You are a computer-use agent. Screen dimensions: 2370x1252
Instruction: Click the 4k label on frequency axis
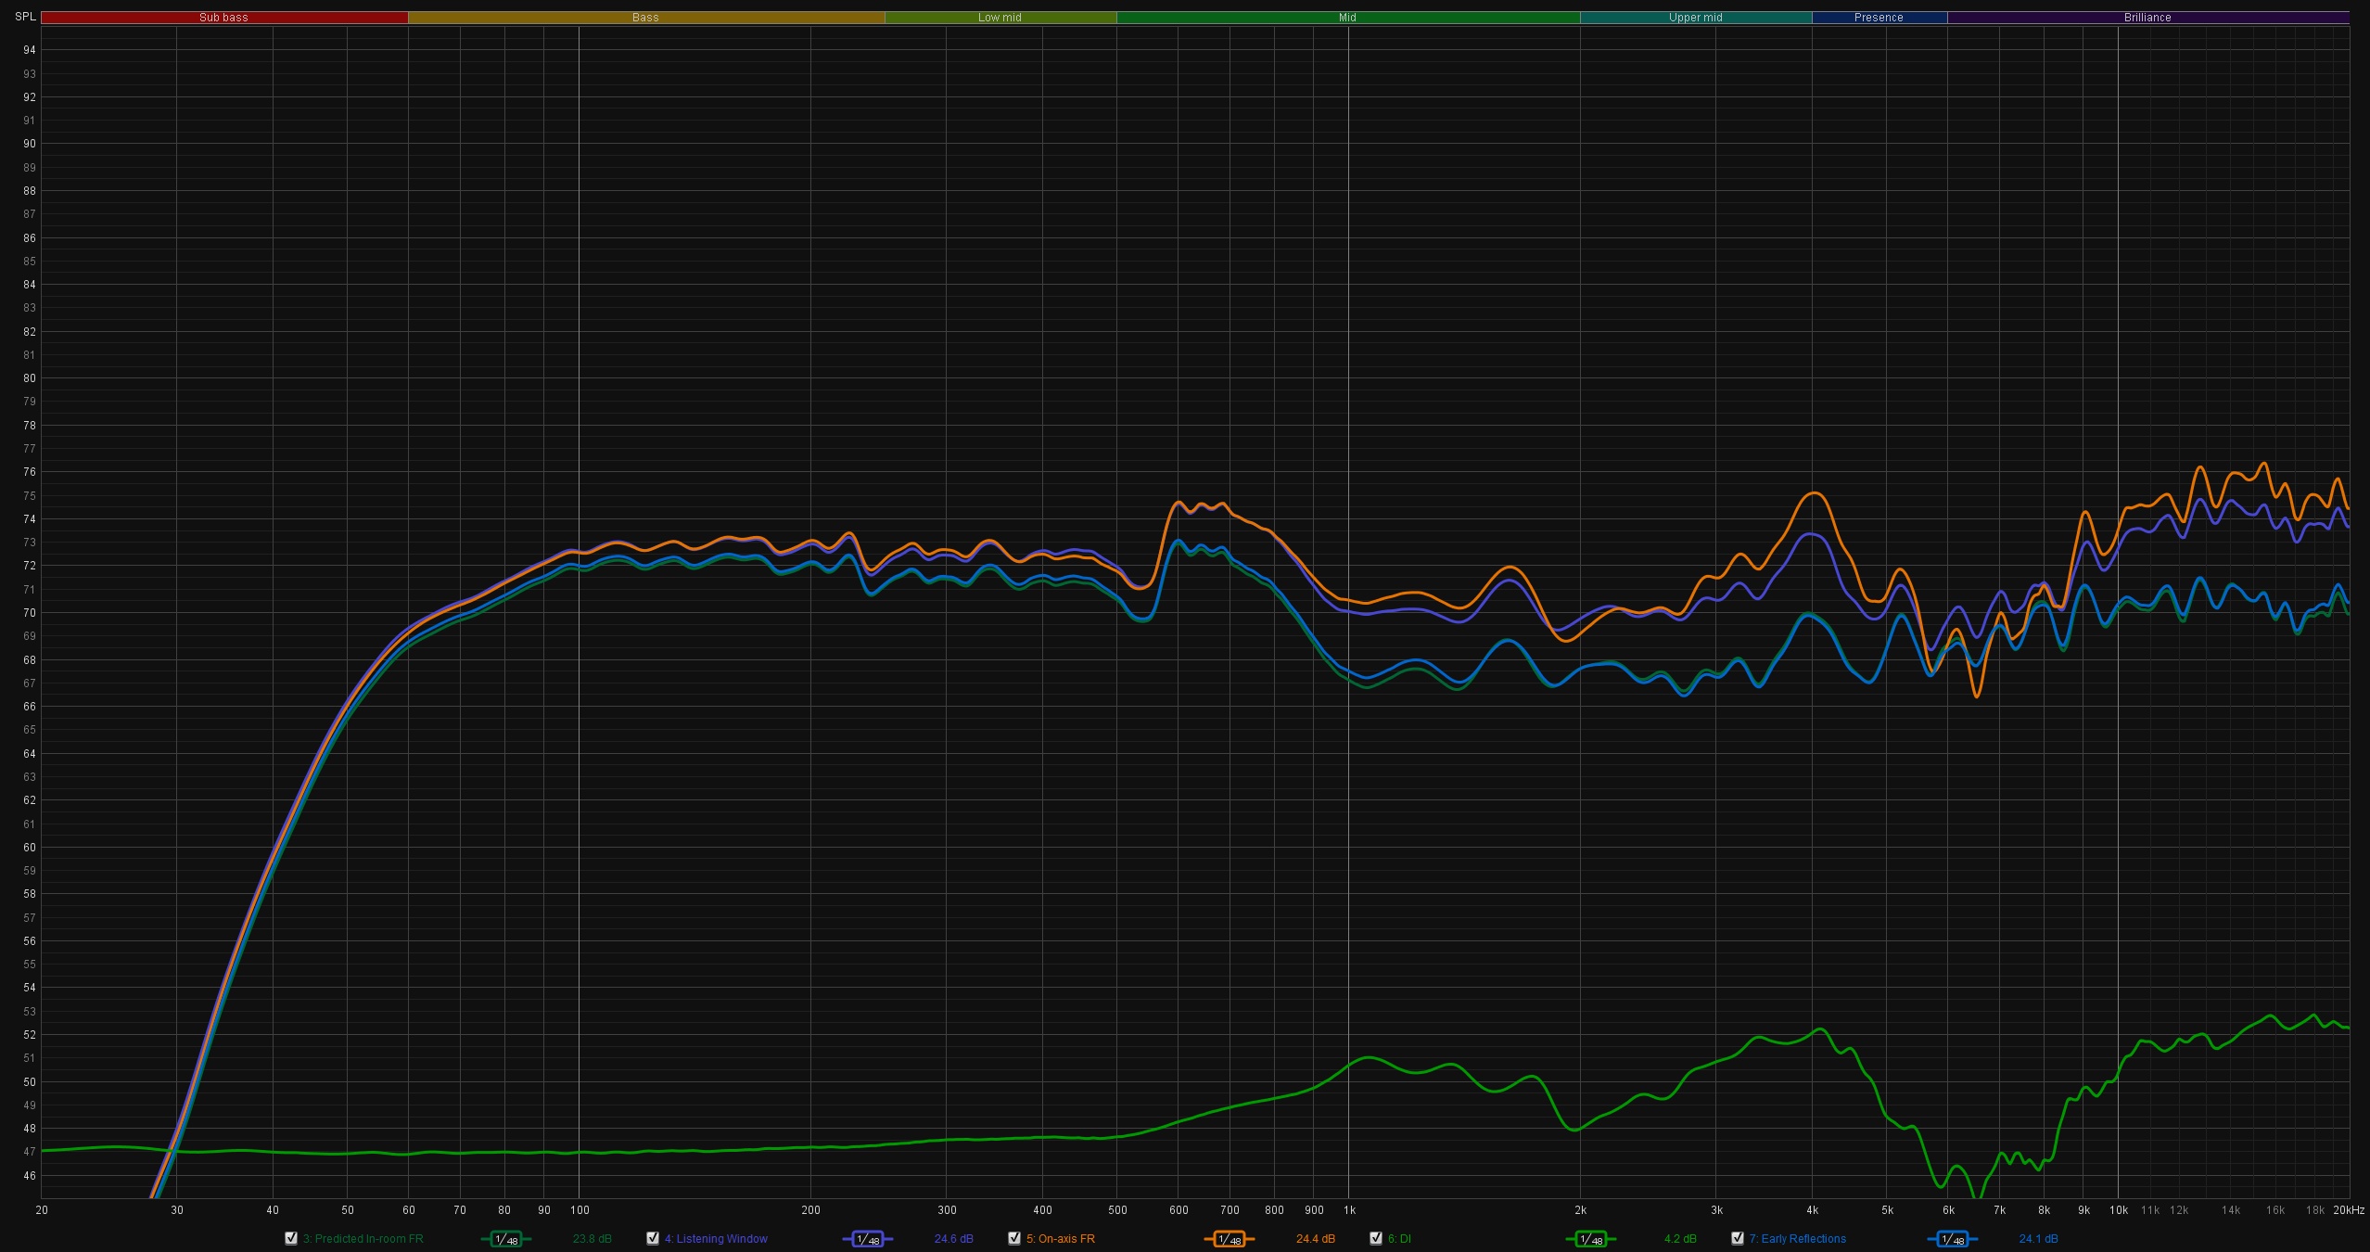(1813, 1210)
